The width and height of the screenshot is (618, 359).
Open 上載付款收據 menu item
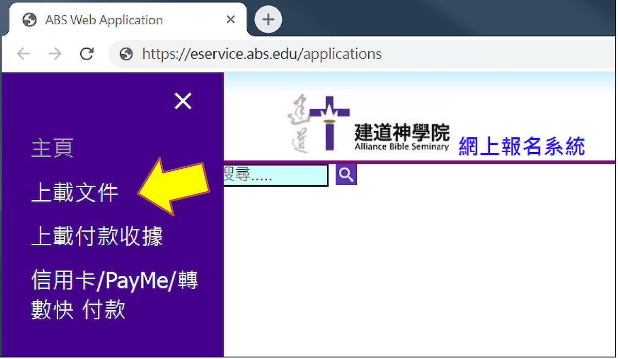pos(97,237)
